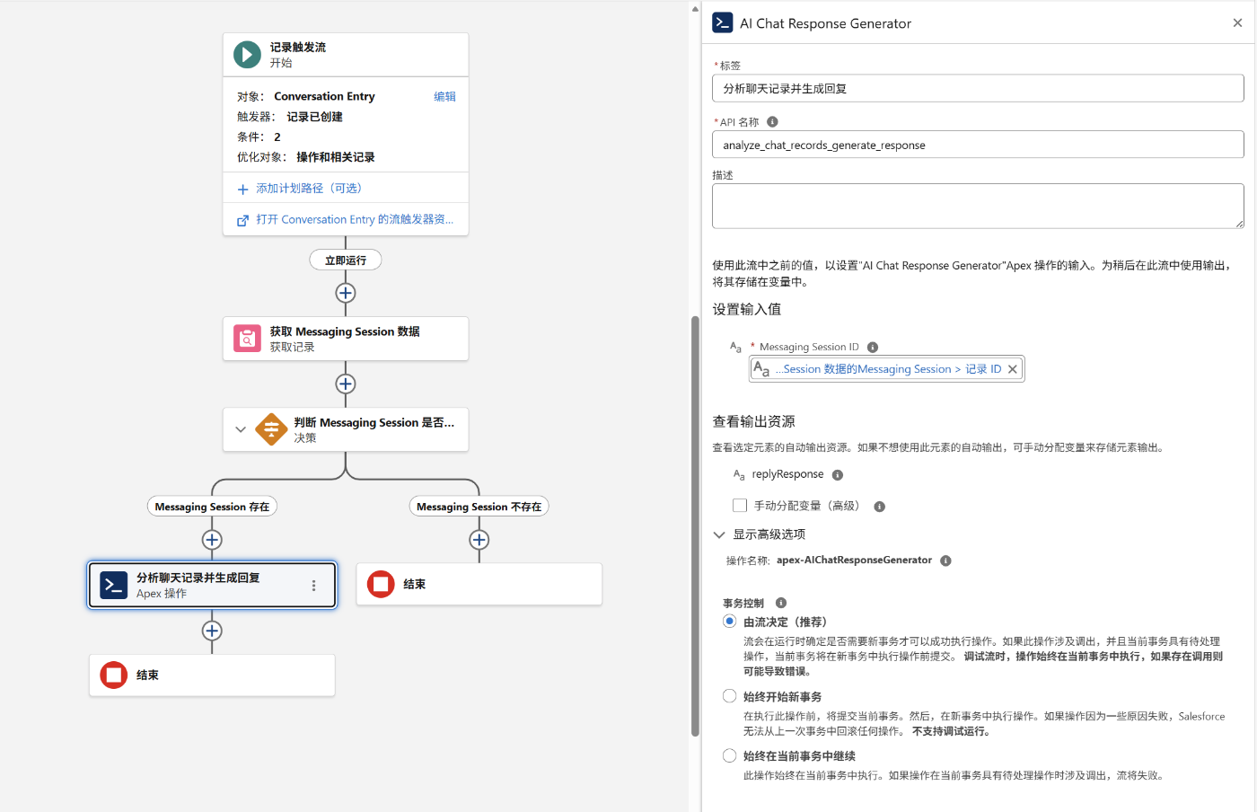Add element on Messaging Session 存在 path
Image resolution: width=1257 pixels, height=812 pixels.
coord(212,540)
